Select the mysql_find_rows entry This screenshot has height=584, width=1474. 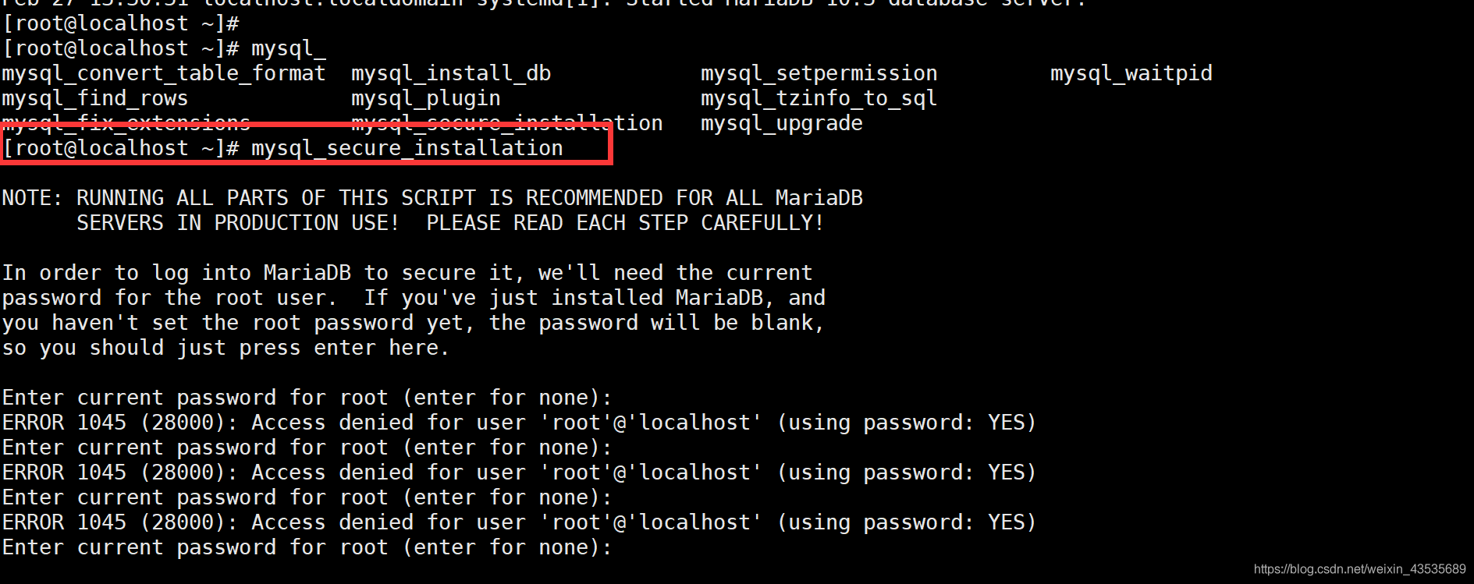[95, 98]
